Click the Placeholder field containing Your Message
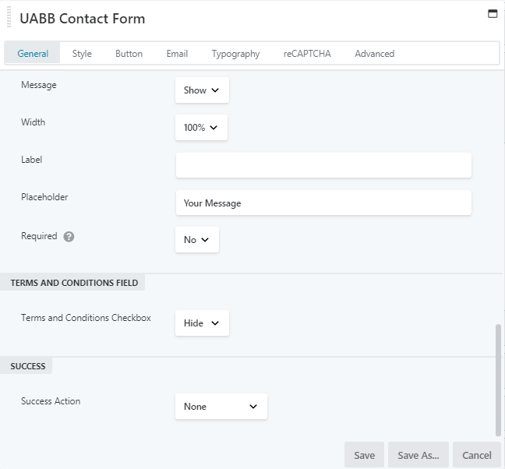This screenshot has height=469, width=505. [x=323, y=203]
